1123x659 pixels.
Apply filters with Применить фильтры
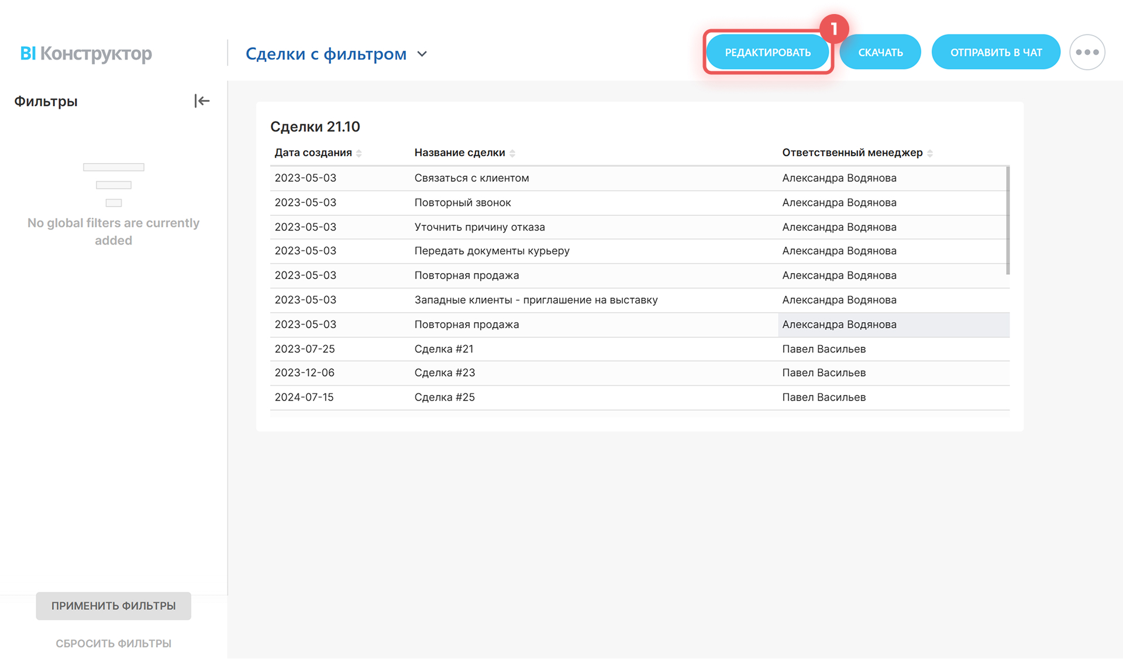pyautogui.click(x=113, y=606)
